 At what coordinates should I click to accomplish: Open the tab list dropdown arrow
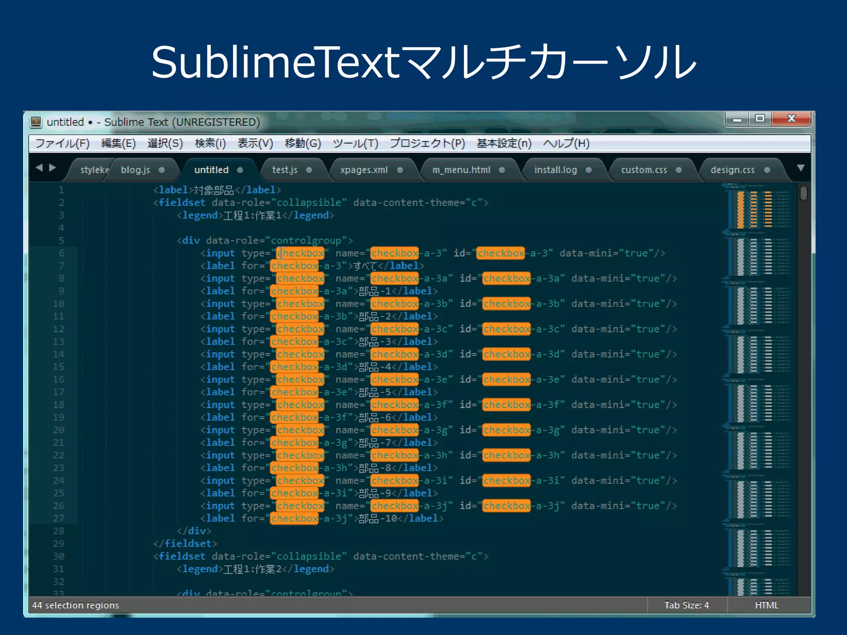click(801, 168)
